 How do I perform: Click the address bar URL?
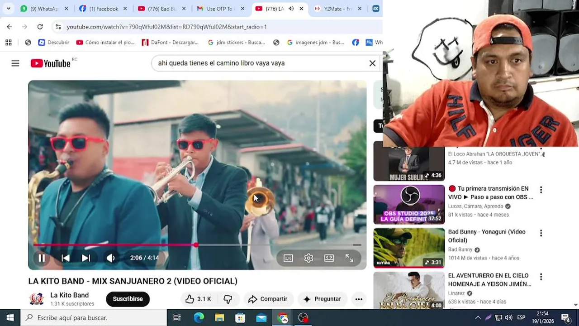tap(166, 27)
